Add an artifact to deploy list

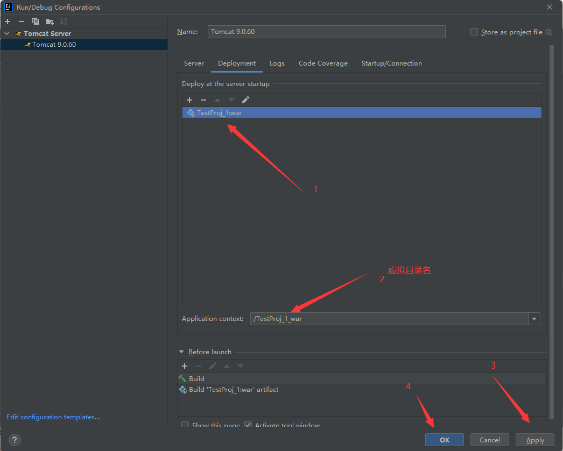(189, 100)
